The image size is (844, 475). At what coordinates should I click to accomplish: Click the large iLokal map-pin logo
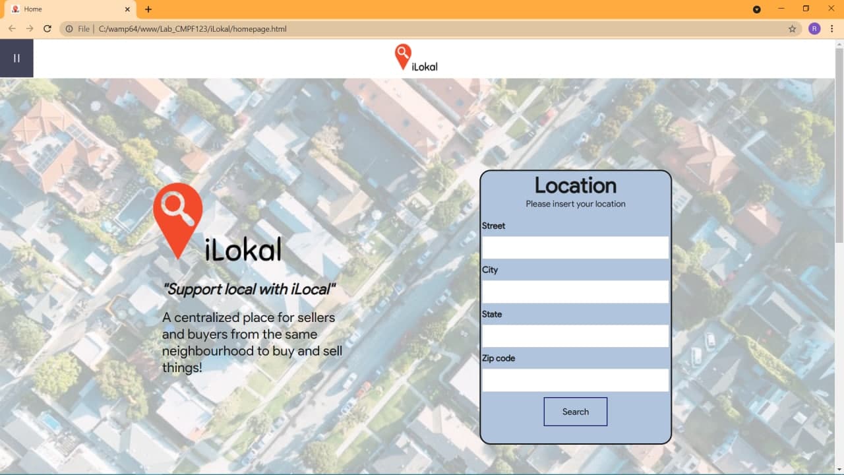point(218,222)
